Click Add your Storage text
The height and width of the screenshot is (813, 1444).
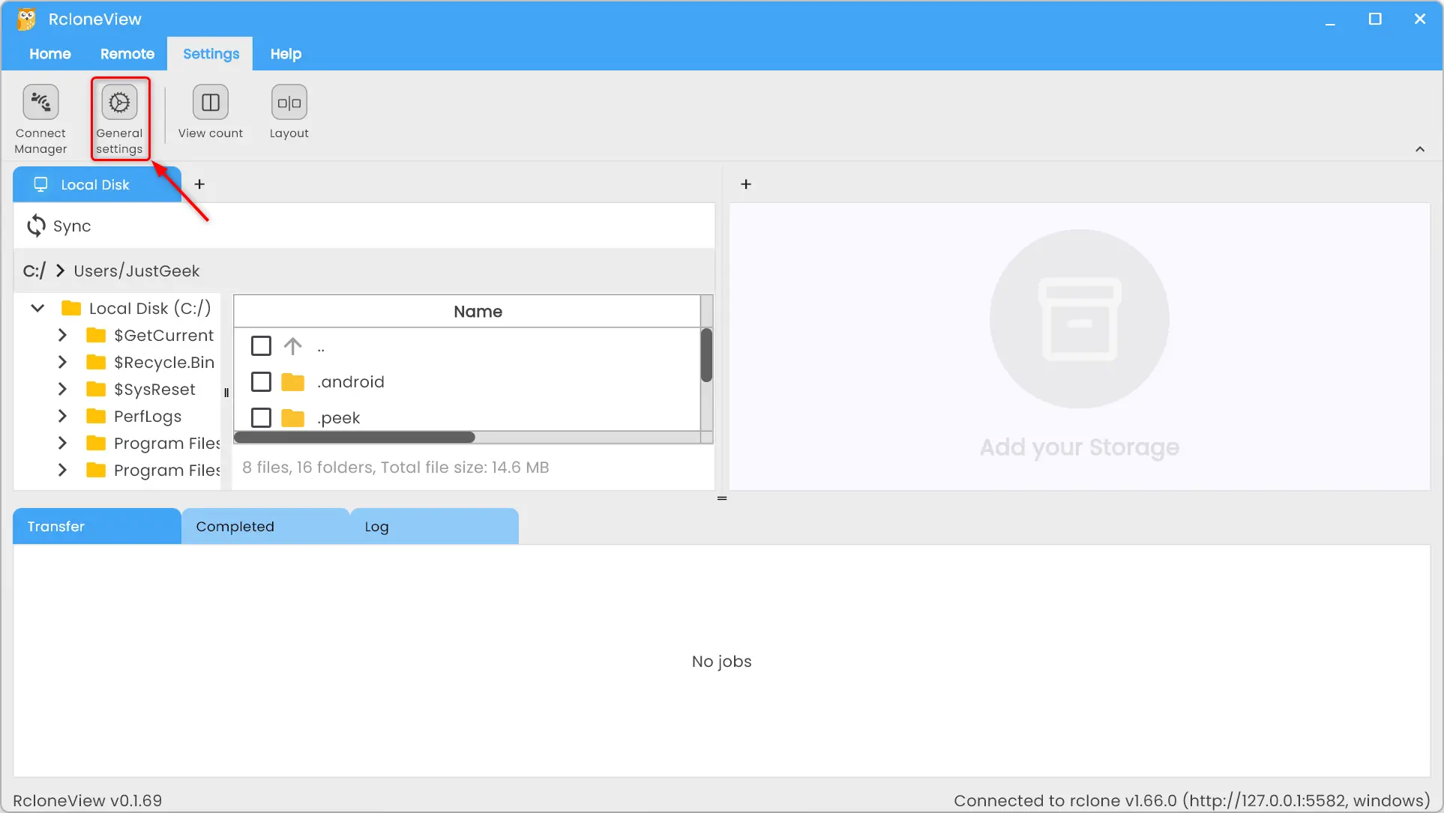pyautogui.click(x=1080, y=447)
